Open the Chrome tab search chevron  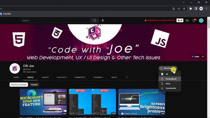[x=184, y=2]
